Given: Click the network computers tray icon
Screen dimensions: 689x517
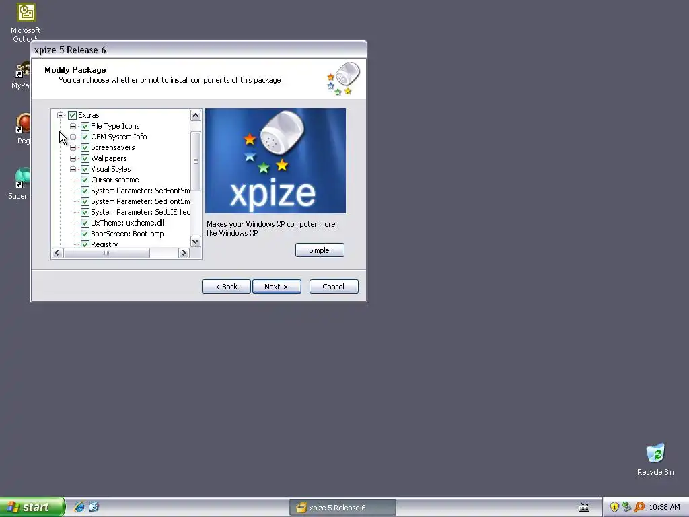Looking at the screenshot, I should pos(626,507).
